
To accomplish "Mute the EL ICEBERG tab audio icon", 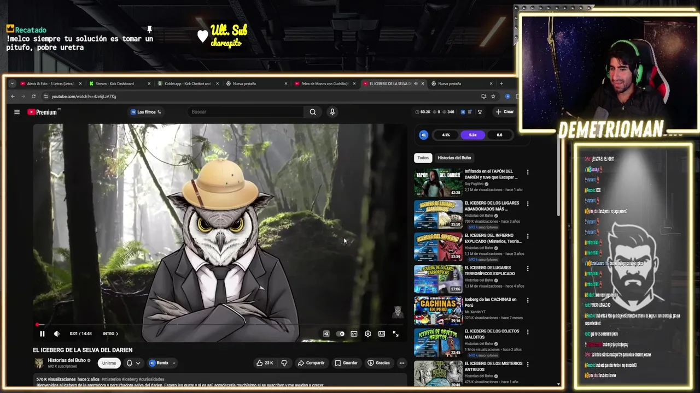I will (x=416, y=84).
